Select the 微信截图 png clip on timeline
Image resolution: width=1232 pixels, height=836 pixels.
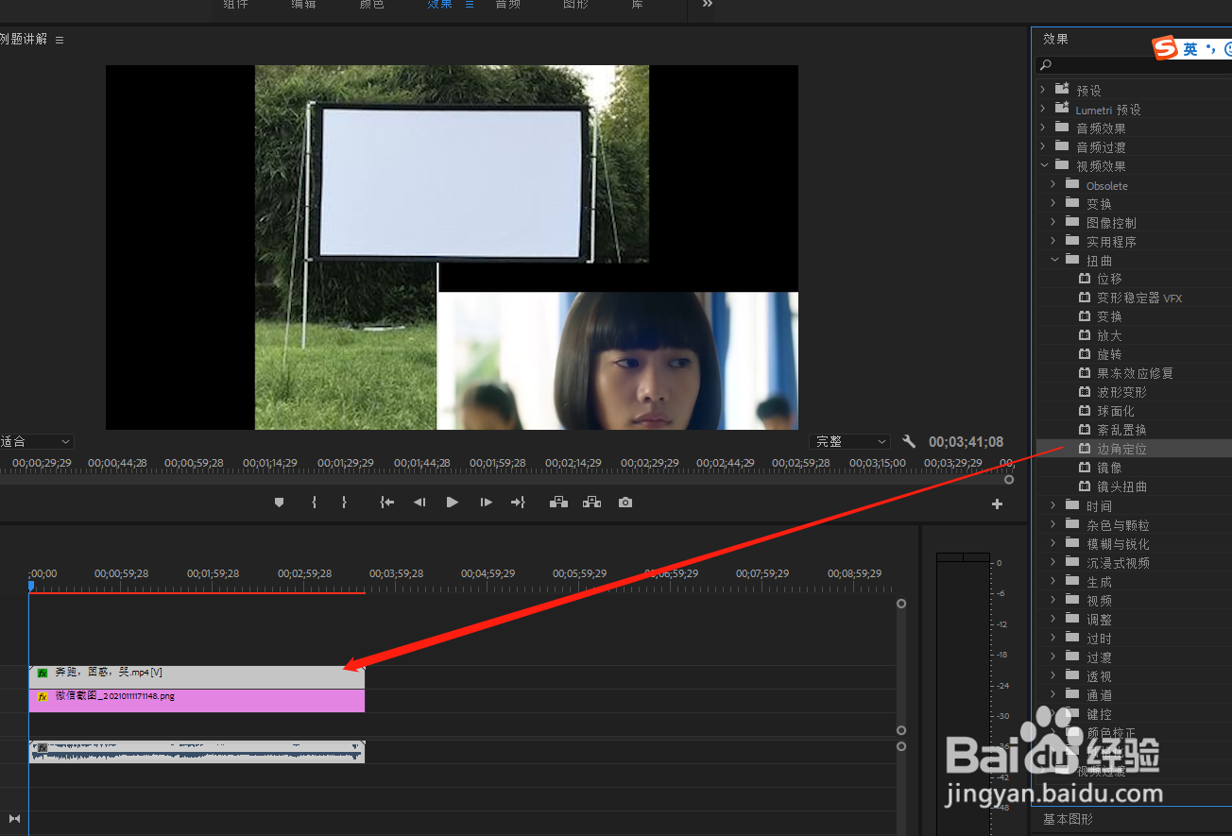197,700
